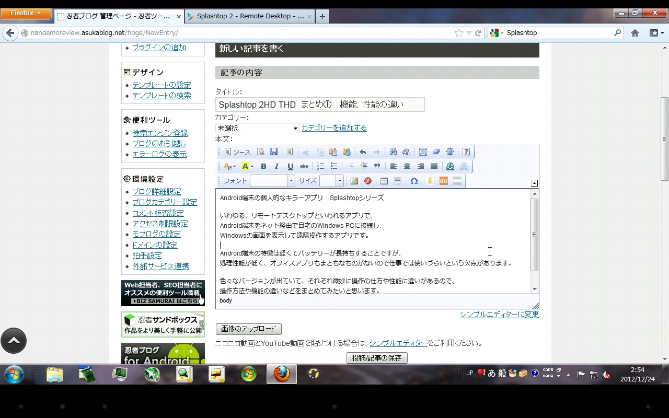Switch to Splashtop 2 Remote Desktop tab
Viewport: 669px width, 418px height.
[249, 16]
